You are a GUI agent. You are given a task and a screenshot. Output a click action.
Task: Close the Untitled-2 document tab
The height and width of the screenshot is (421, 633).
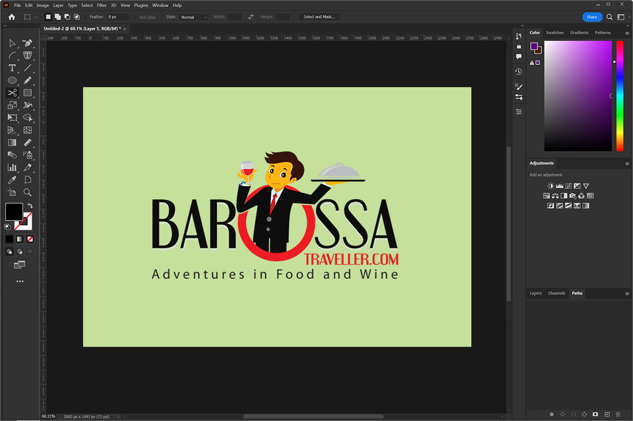125,29
